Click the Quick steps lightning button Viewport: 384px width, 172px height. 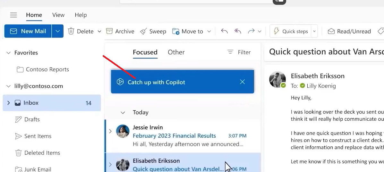(290, 31)
